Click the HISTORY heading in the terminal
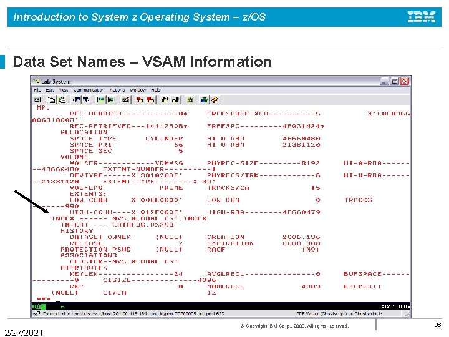Screen dimensions: 449x337 [77, 231]
